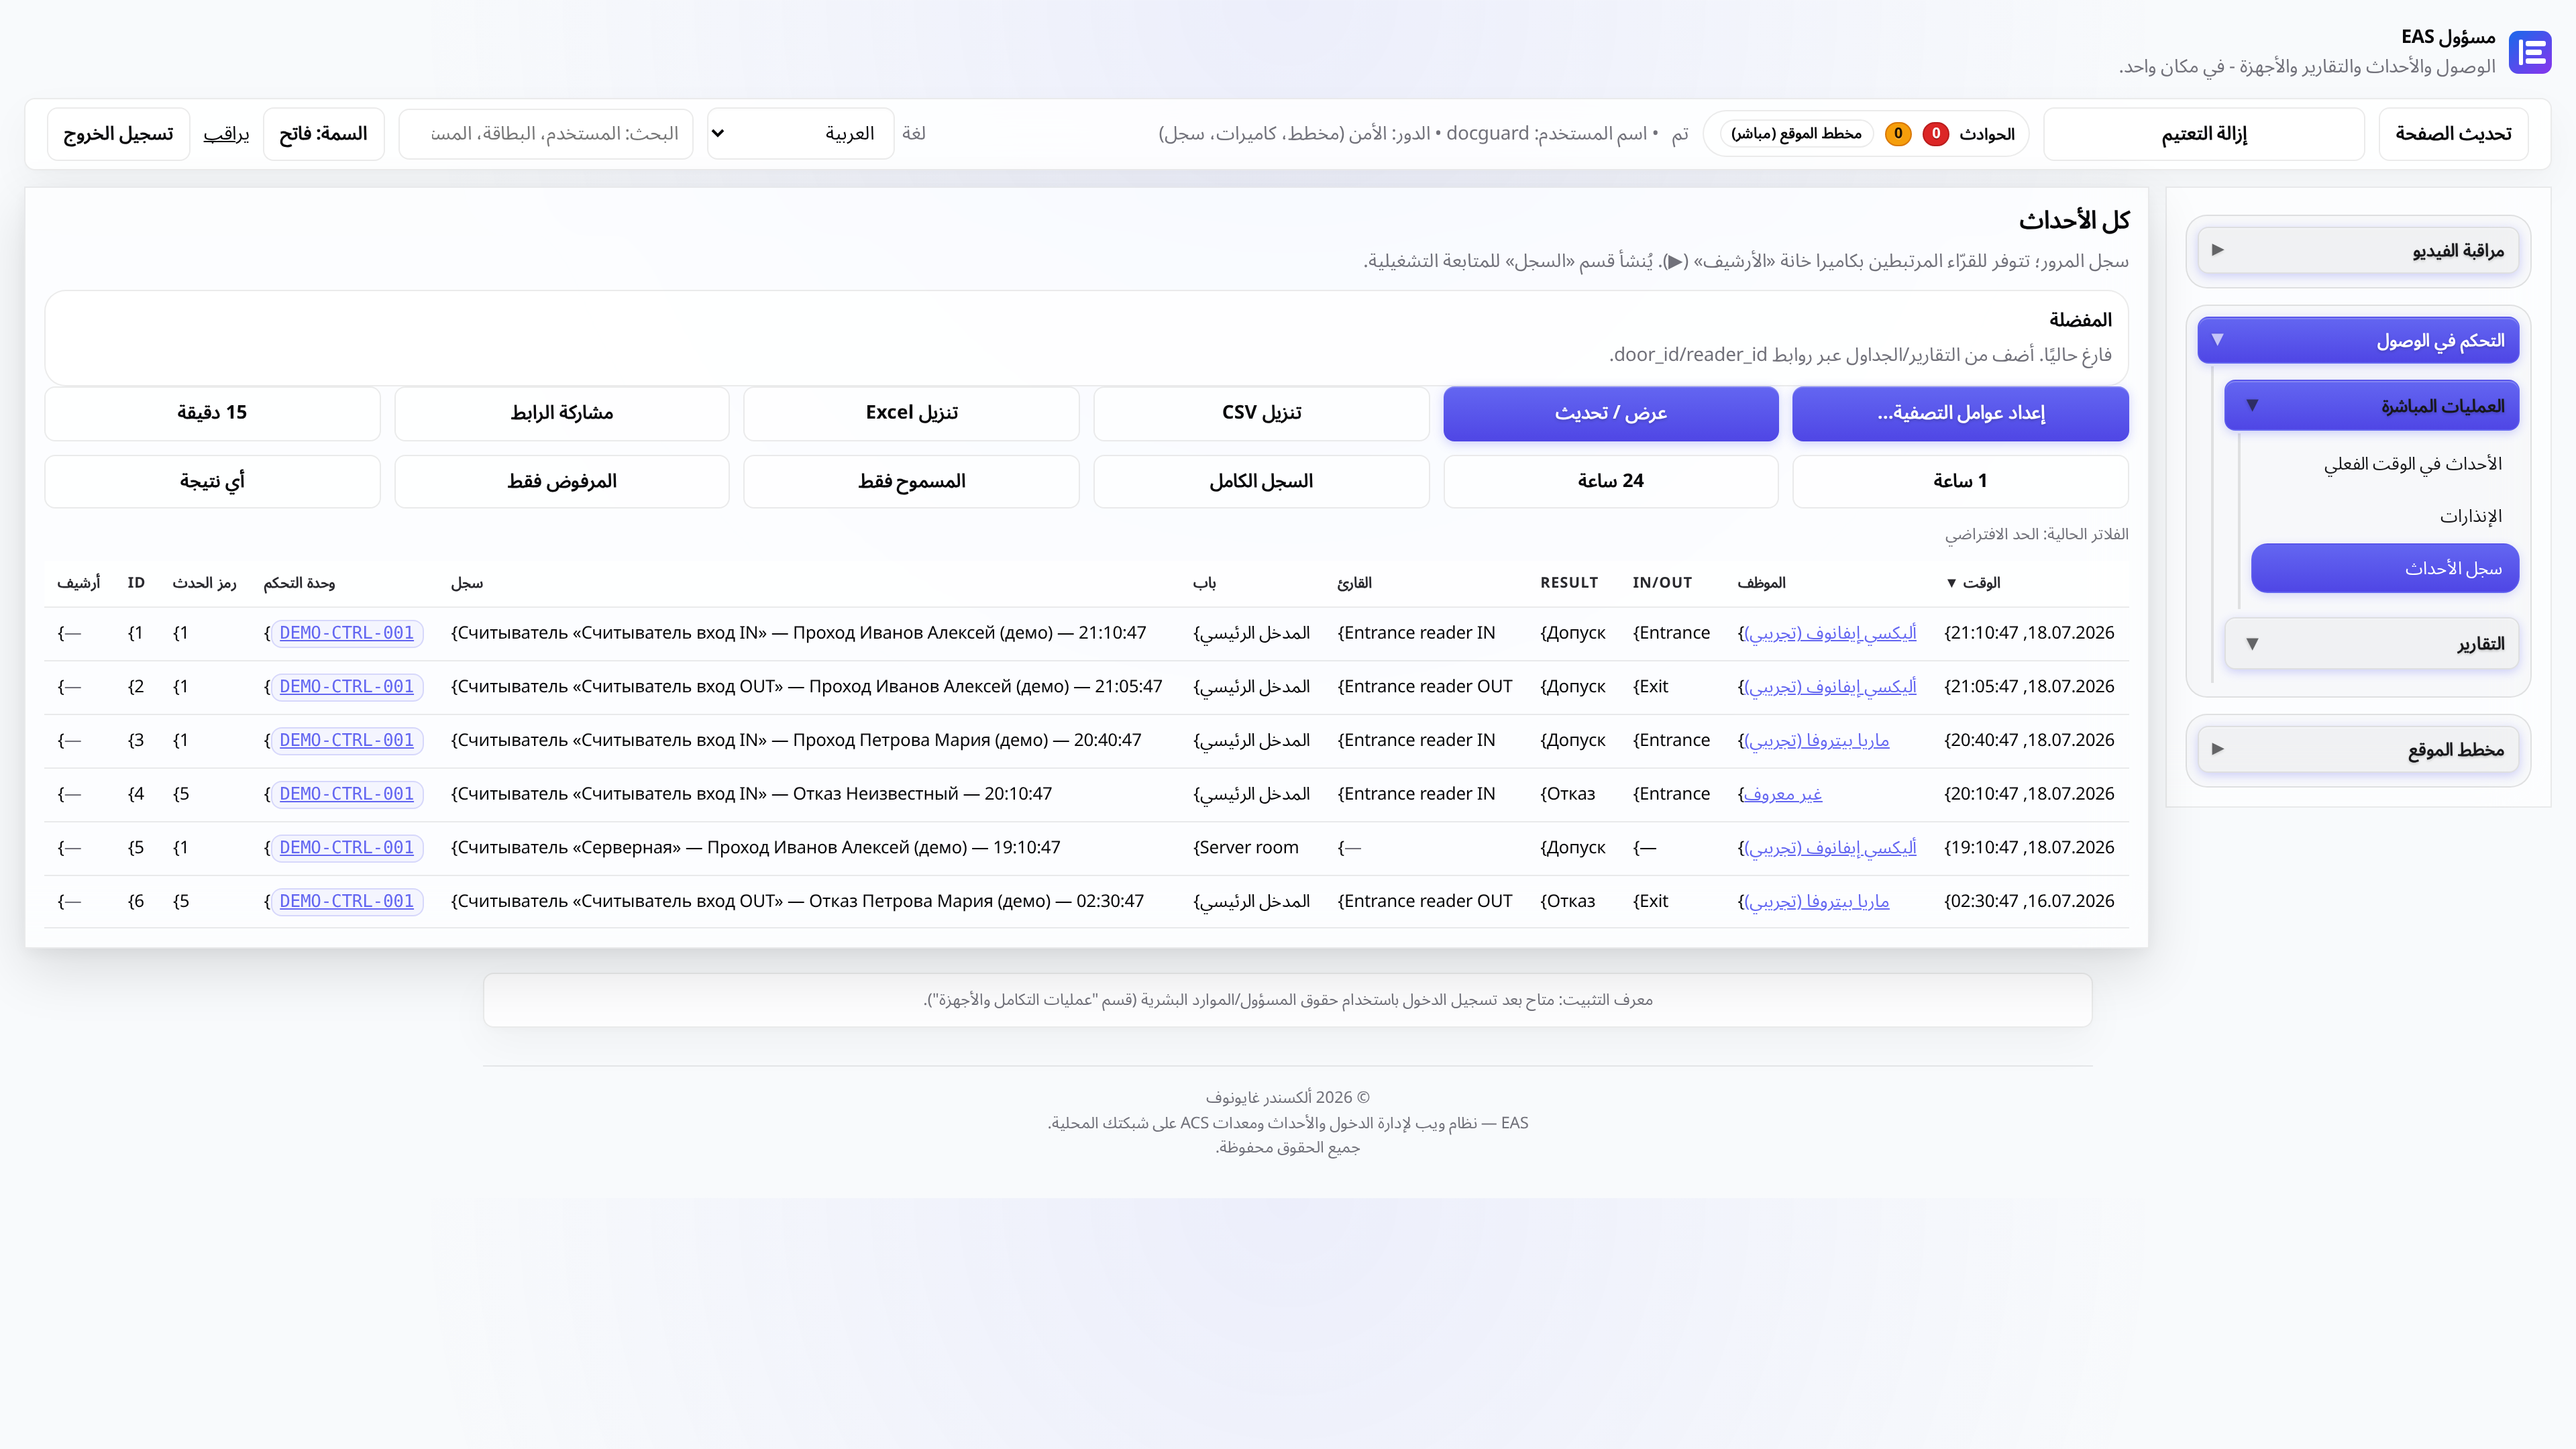This screenshot has width=2576, height=1449.
Task: Click the EAS logo icon
Action: [x=2530, y=52]
